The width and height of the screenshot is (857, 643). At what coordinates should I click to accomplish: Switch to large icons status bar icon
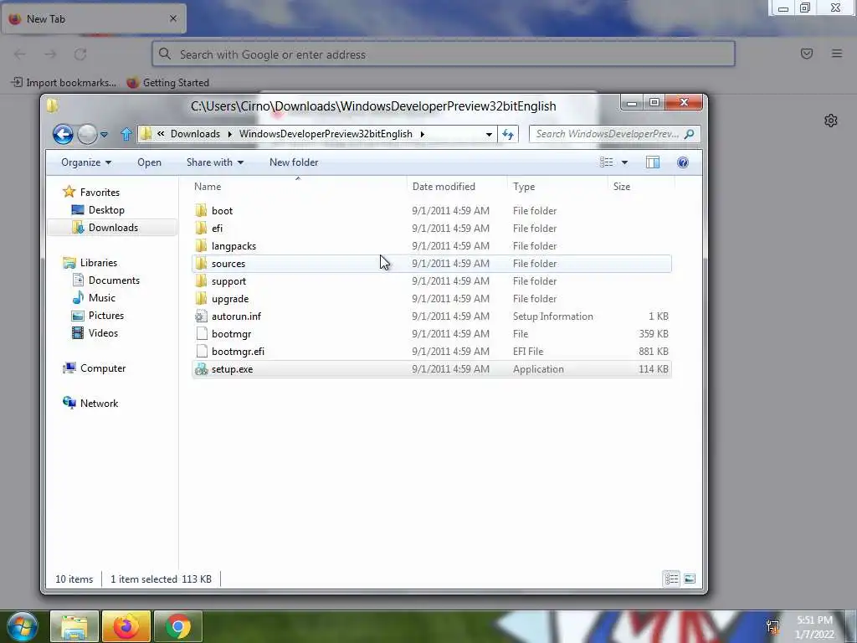(690, 579)
